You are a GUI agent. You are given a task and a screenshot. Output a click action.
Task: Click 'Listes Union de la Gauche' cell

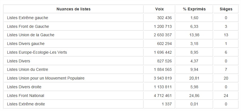click(x=73, y=35)
